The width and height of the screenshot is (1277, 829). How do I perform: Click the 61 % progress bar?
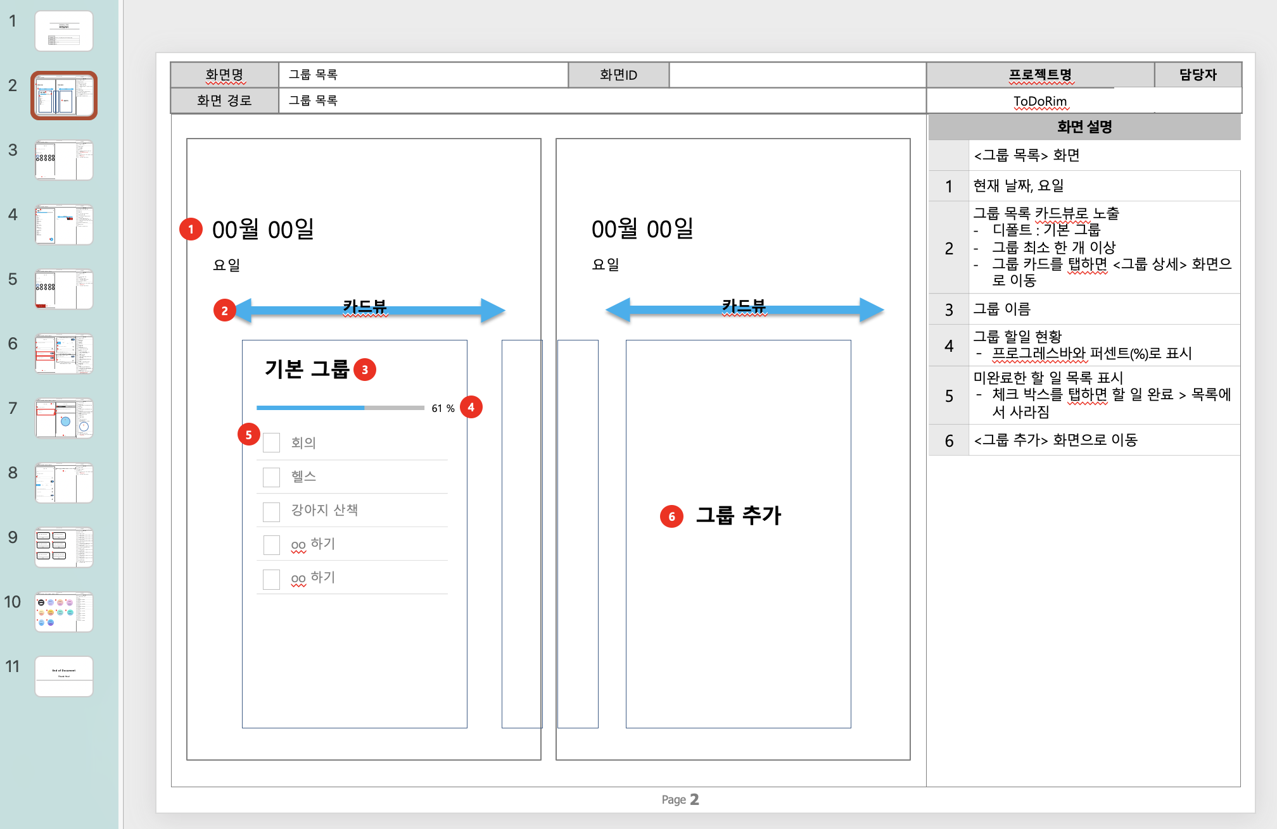pyautogui.click(x=340, y=408)
